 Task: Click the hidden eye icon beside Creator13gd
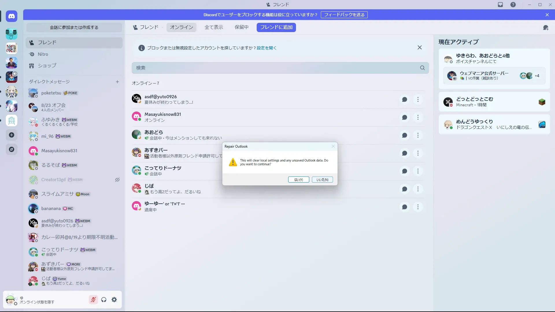[x=117, y=180]
